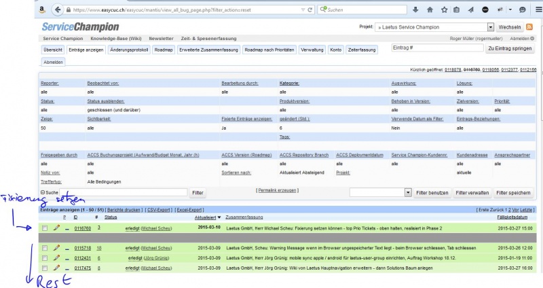
Task: Click Filter speichern button
Action: (x=513, y=193)
